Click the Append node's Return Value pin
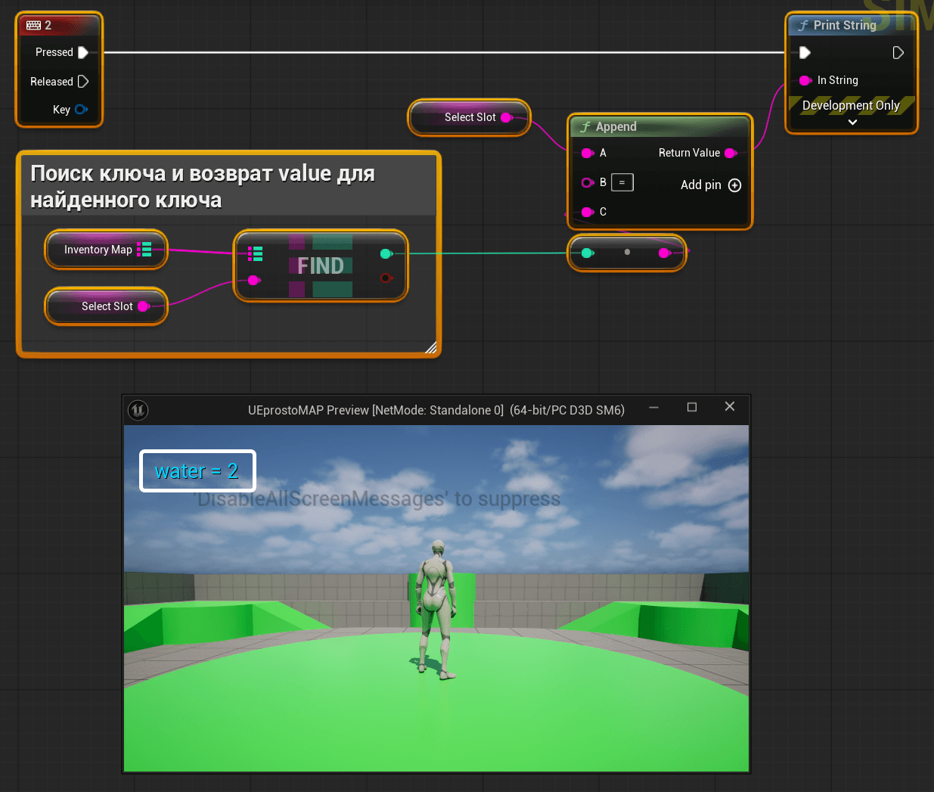This screenshot has width=934, height=792. pyautogui.click(x=730, y=153)
